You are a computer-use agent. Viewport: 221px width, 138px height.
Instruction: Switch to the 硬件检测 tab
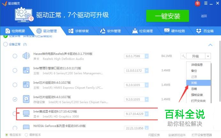point(174,31)
